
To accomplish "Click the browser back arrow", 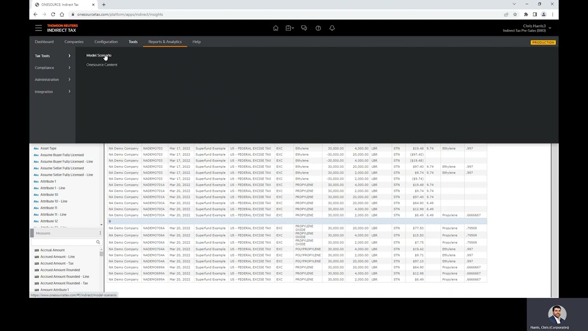I will 35,14.
